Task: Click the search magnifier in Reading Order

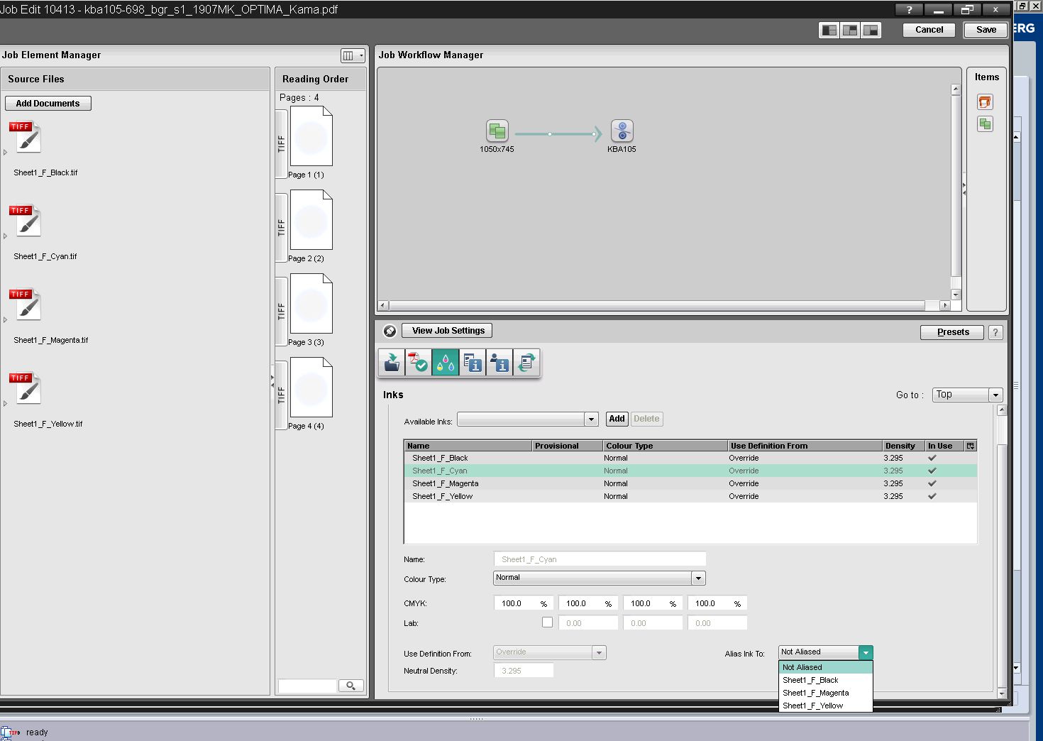Action: (351, 686)
